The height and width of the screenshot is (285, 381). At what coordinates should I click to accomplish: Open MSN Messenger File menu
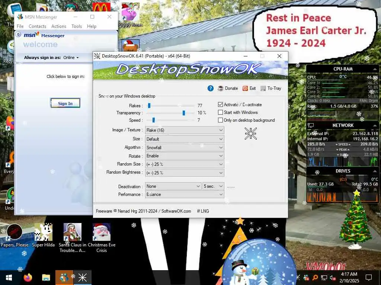coord(20,26)
